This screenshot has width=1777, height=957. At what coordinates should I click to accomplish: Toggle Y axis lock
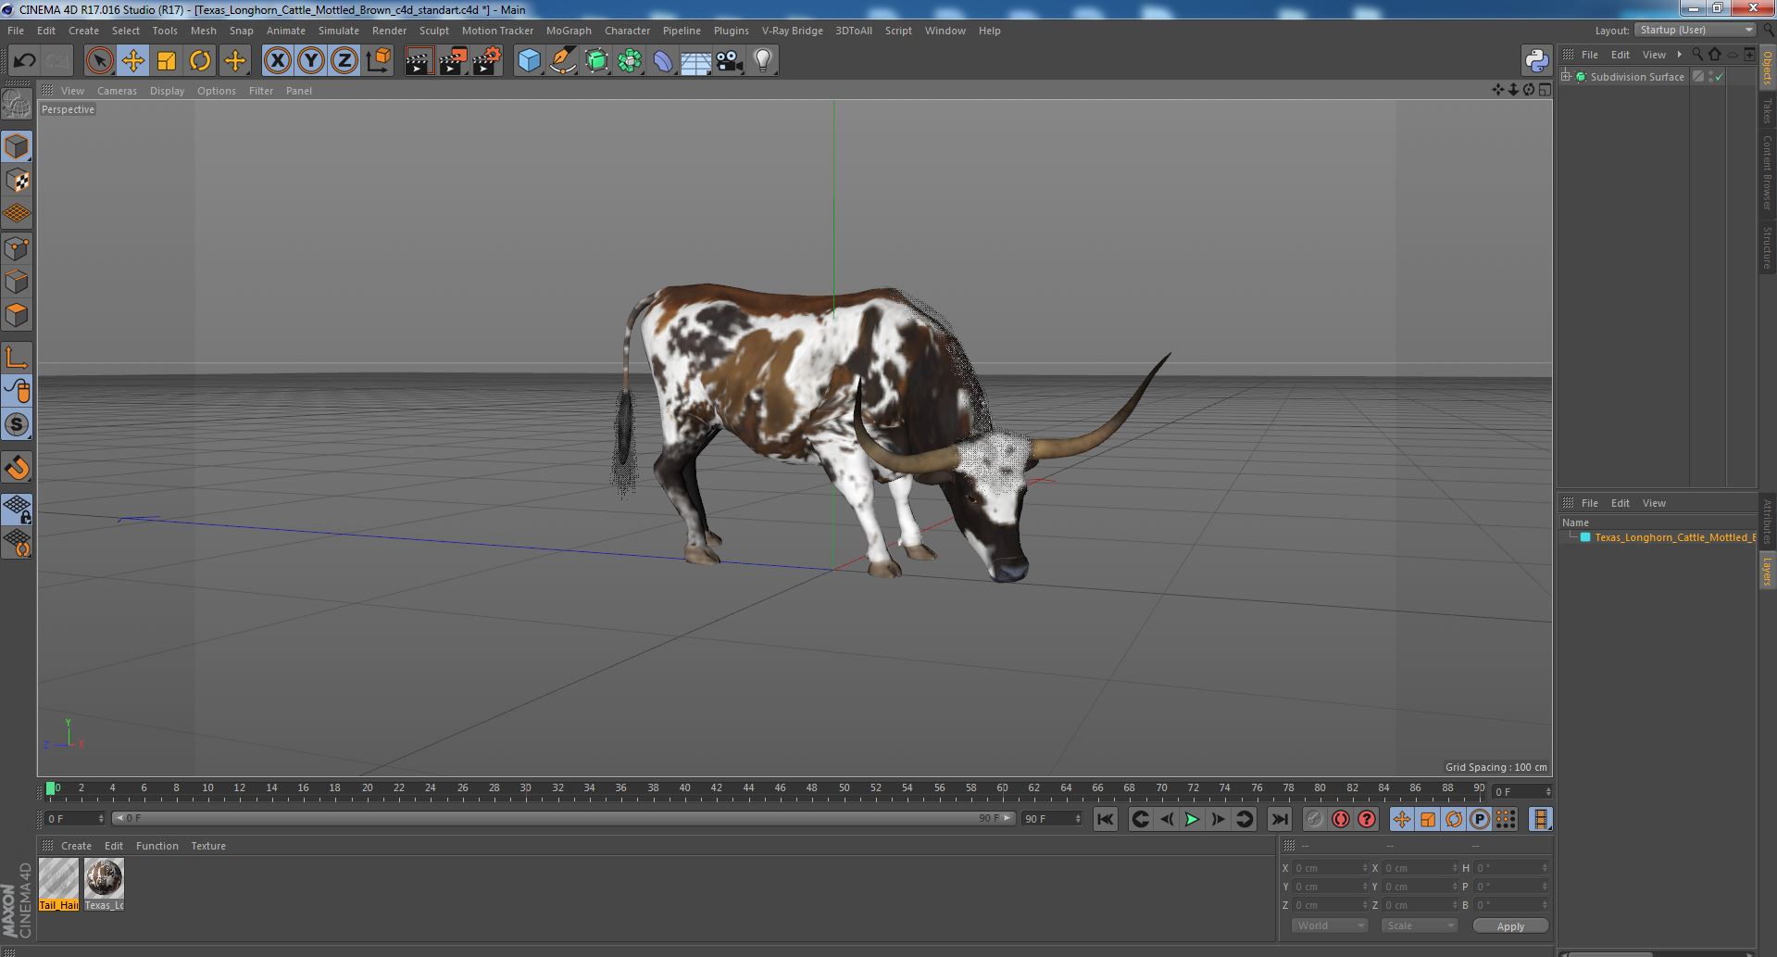tap(311, 61)
